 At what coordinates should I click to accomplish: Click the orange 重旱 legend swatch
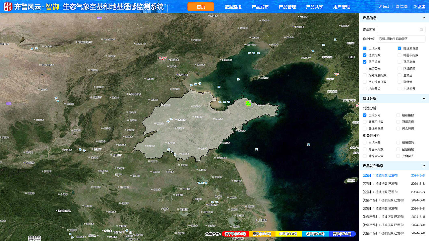click(x=262, y=234)
